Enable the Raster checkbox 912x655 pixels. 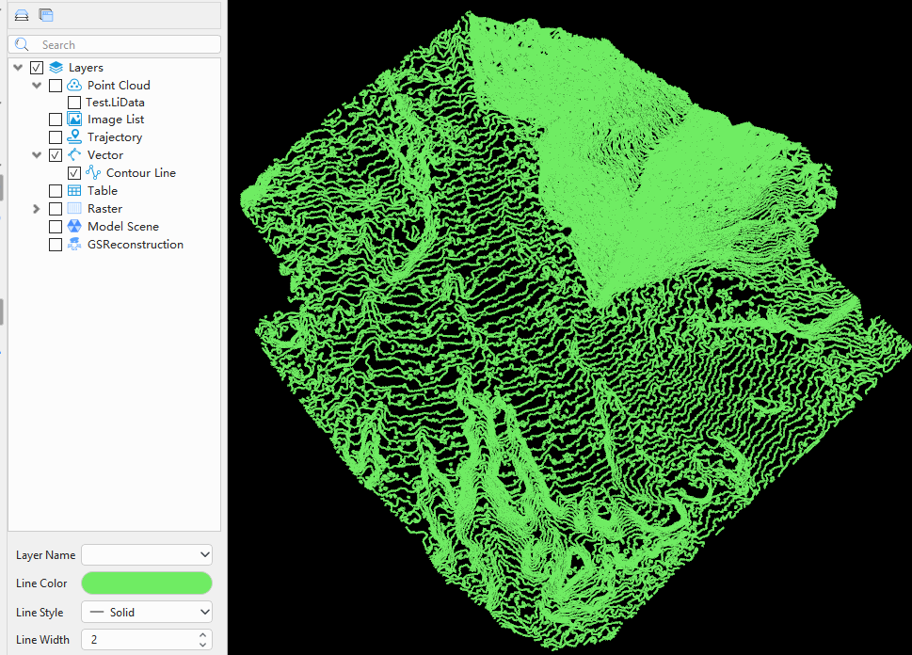[x=56, y=209]
